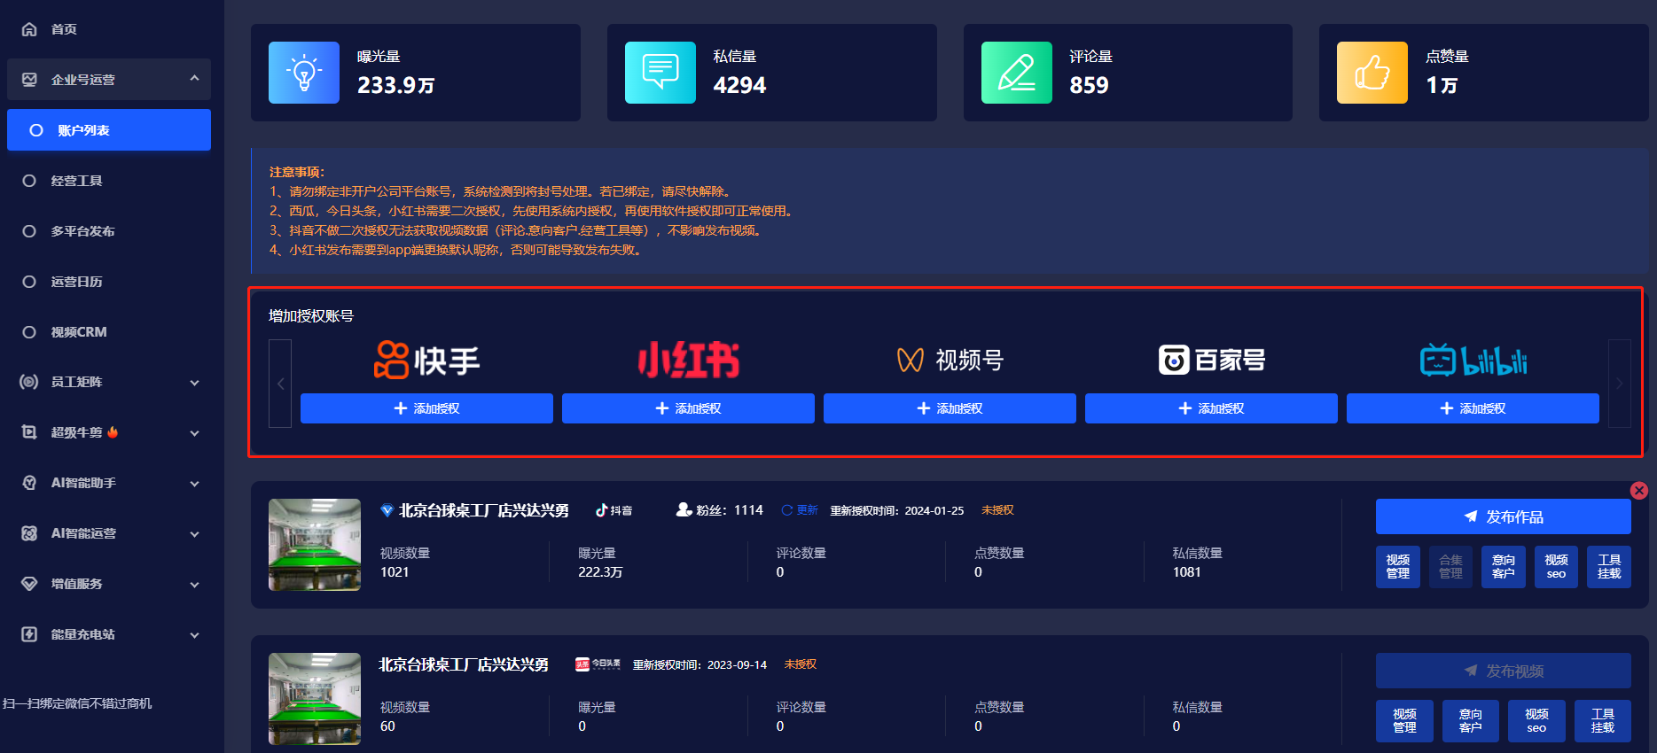Click the 曝光量 lightbulb icon
The width and height of the screenshot is (1657, 753).
(304, 73)
